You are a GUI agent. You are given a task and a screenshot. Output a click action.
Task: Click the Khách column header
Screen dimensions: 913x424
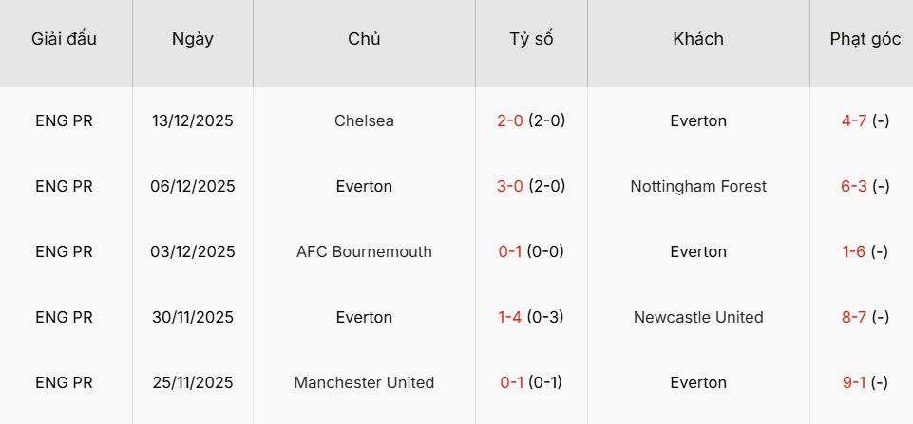pyautogui.click(x=698, y=39)
